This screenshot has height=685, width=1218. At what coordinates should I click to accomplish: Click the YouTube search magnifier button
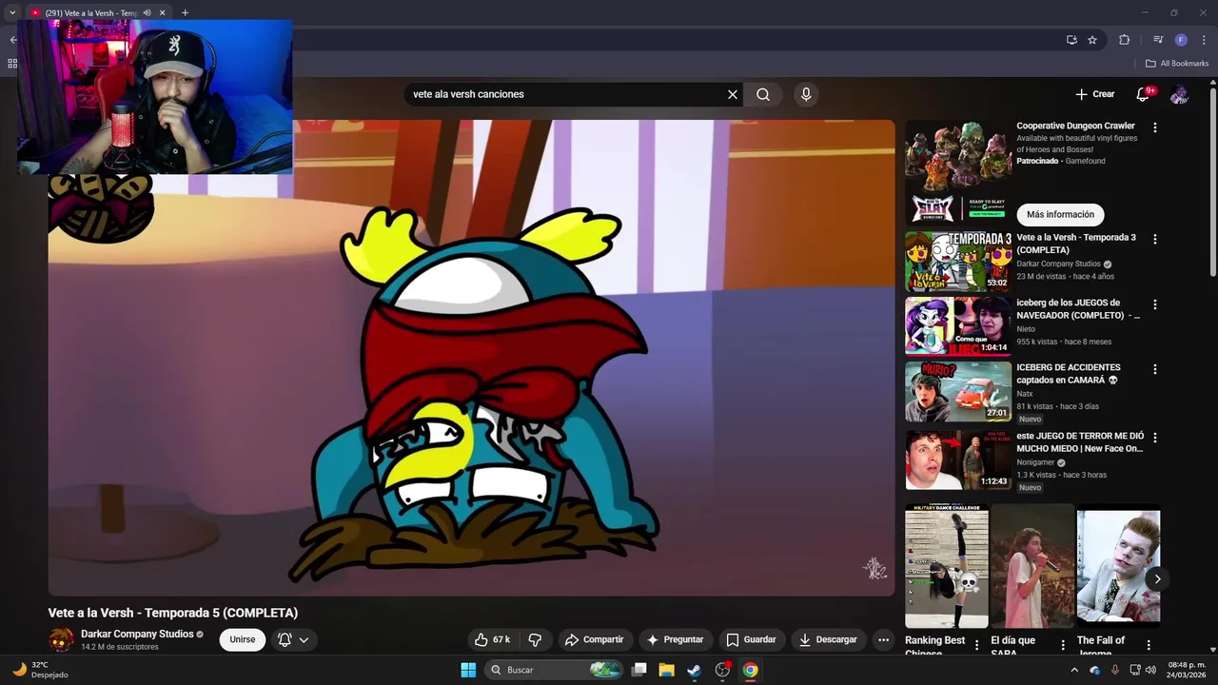[x=763, y=94]
